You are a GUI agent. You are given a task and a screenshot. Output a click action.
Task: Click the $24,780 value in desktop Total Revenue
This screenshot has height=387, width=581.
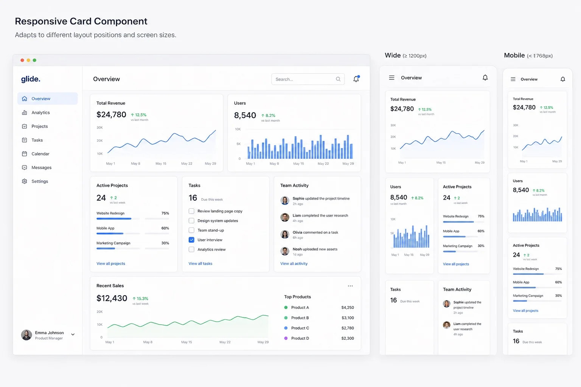(111, 115)
